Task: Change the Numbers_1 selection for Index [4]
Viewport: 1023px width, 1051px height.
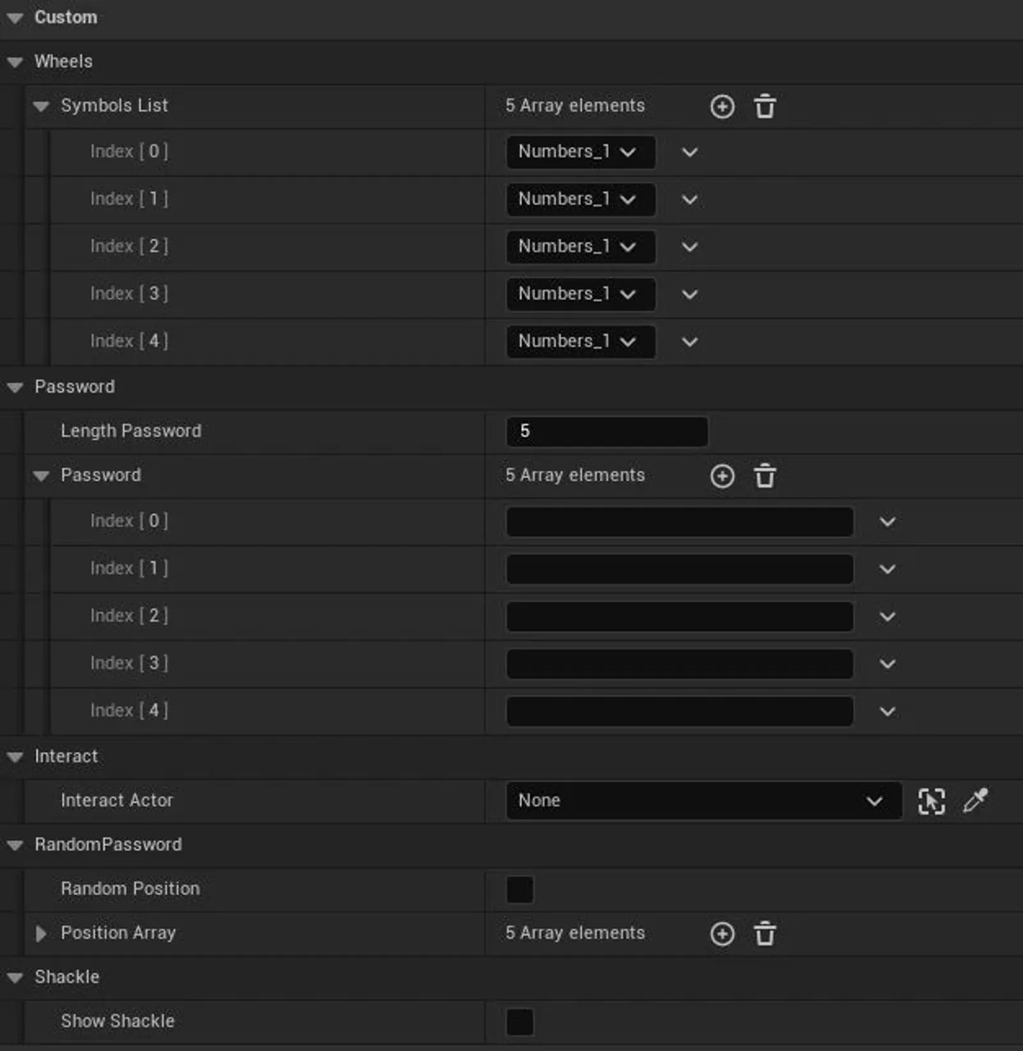Action: [579, 341]
